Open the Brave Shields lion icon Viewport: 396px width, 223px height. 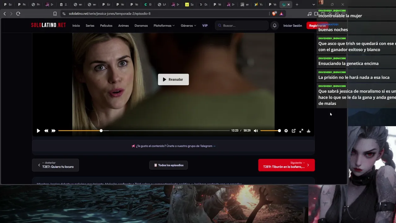pyautogui.click(x=274, y=14)
